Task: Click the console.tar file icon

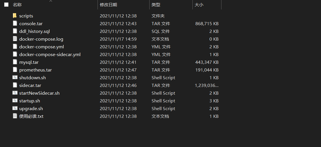Action: click(x=15, y=23)
